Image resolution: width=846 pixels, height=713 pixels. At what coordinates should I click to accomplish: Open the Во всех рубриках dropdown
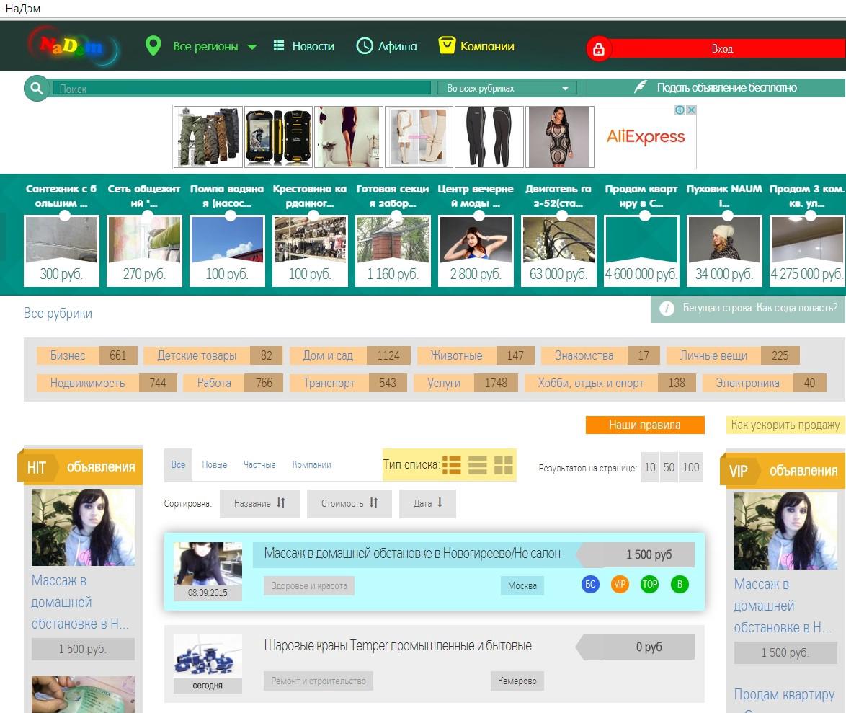507,88
